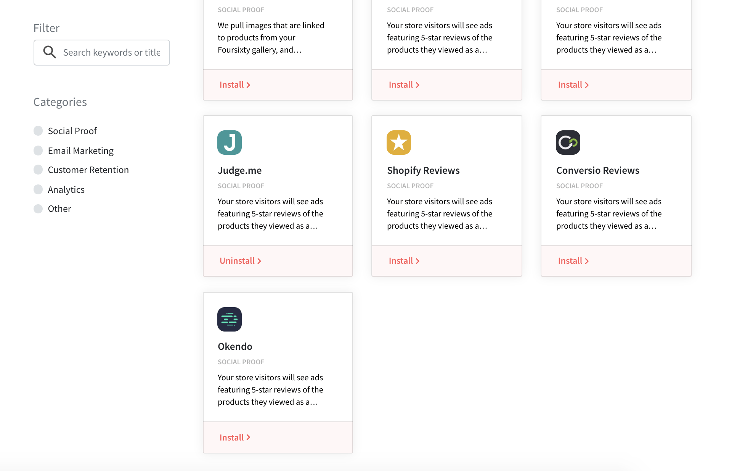This screenshot has height=471, width=745.
Task: Click the chevron beside Install on Conversio Reviews
Action: point(587,261)
